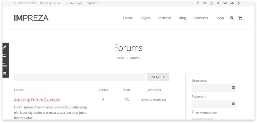Viewport: 257px width, 123px height.
Task: Click the SEARCH button
Action: tap(158, 77)
